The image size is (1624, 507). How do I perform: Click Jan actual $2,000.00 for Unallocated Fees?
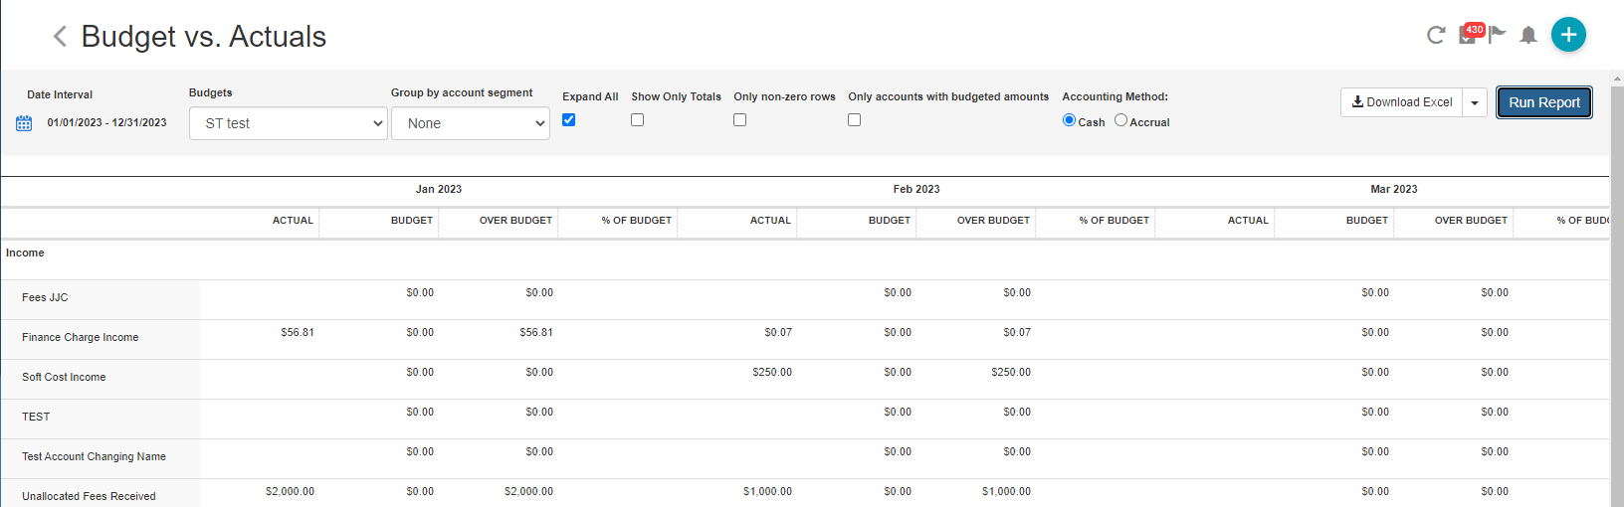click(290, 491)
